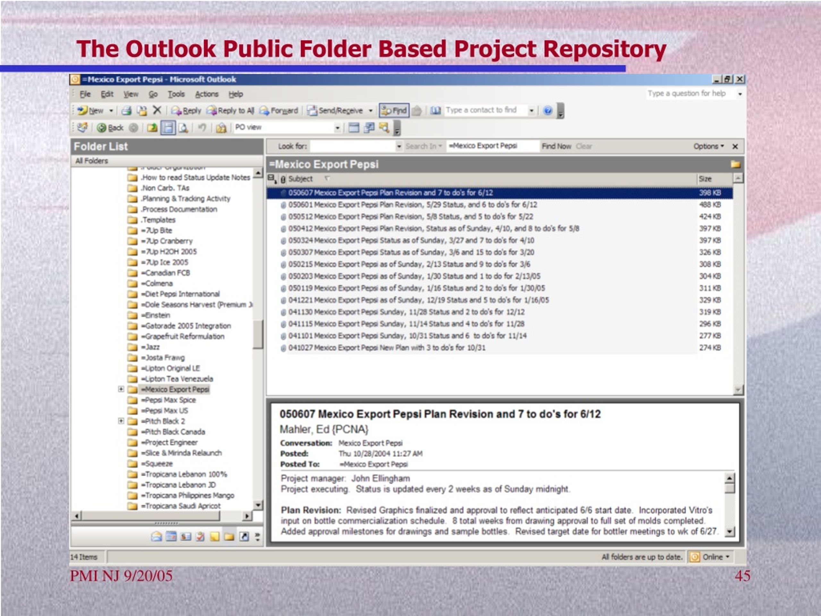Image resolution: width=821 pixels, height=616 pixels.
Task: Open the File menu
Action: [85, 94]
